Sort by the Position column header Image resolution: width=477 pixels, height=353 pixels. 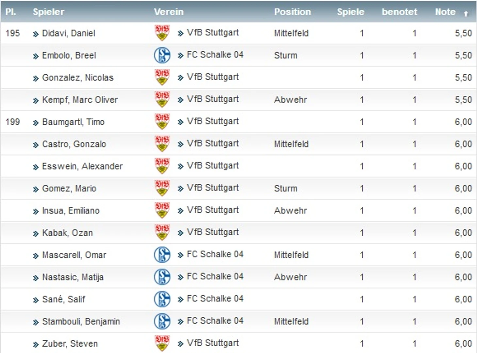[292, 12]
